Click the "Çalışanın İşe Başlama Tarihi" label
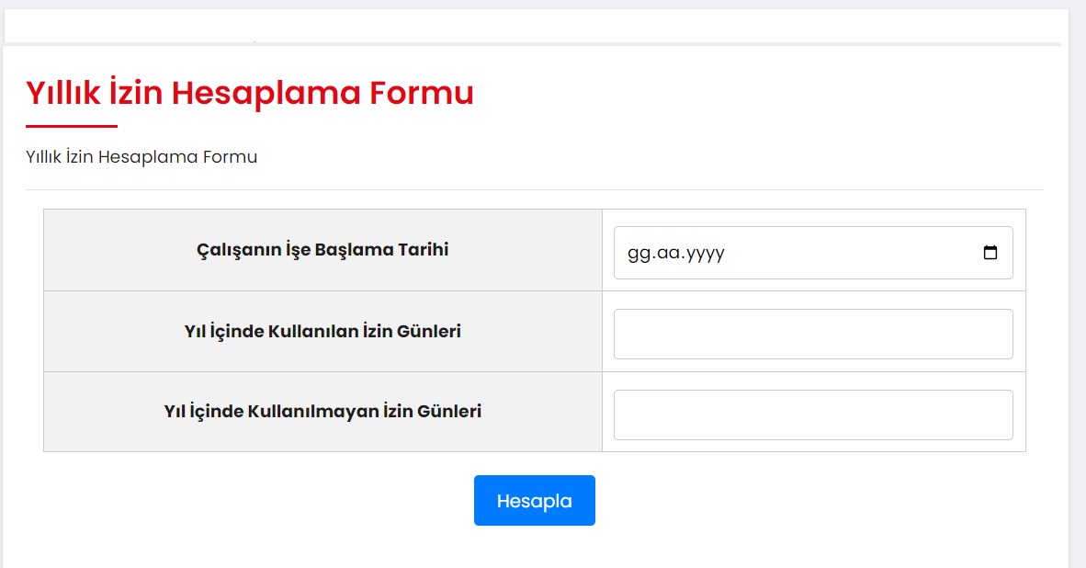This screenshot has height=568, width=1086. [x=322, y=250]
